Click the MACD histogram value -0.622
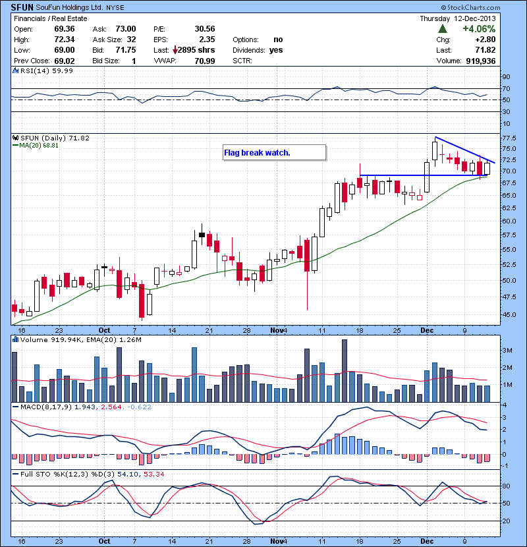527x547 pixels. (x=139, y=407)
